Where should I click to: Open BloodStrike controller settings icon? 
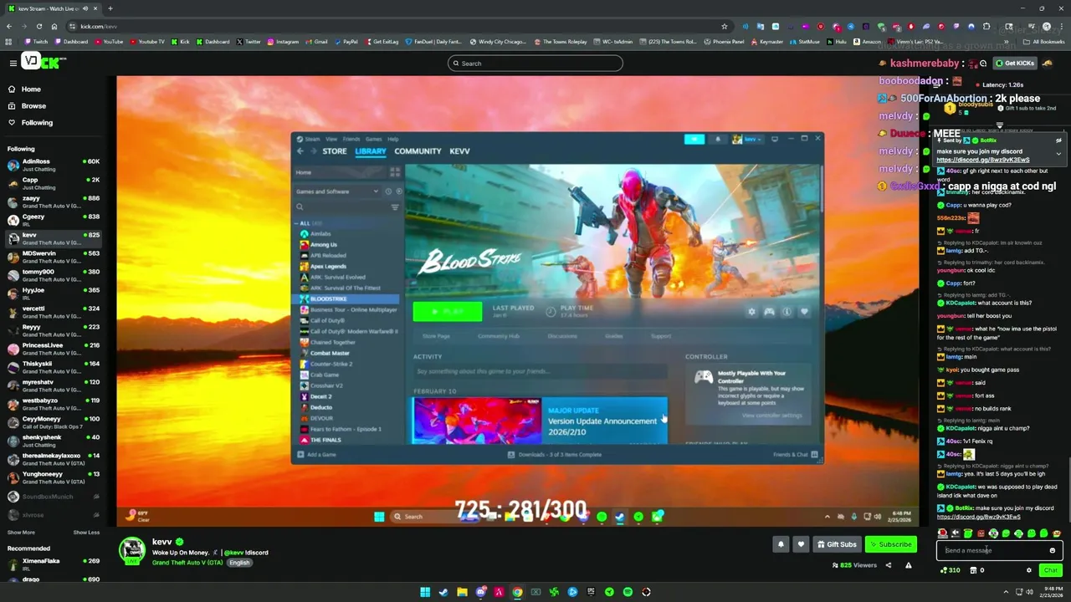(769, 312)
